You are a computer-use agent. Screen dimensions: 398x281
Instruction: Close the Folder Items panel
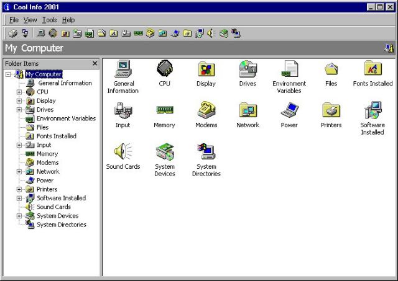pos(95,63)
